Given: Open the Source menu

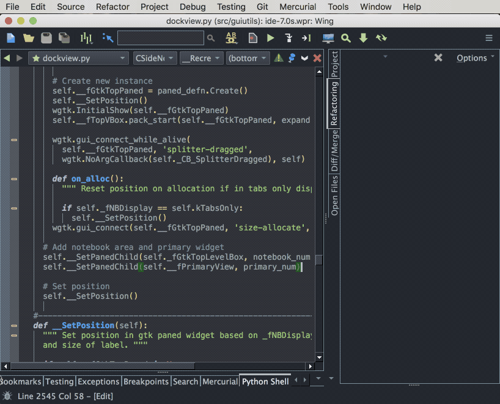Looking at the screenshot, I should [x=71, y=7].
